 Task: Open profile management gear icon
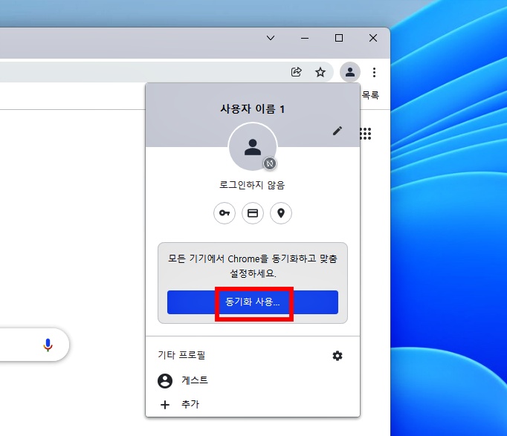(338, 356)
